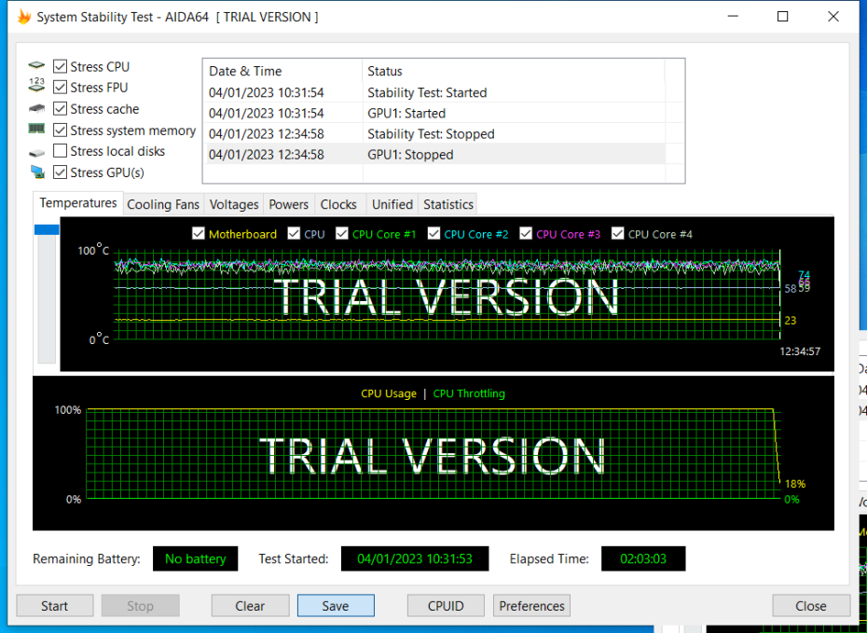
Task: Click the AIDA64 flame icon in title bar
Action: (24, 17)
